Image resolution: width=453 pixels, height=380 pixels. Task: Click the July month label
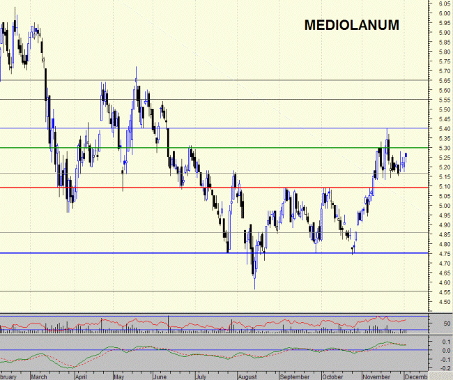coord(201,377)
